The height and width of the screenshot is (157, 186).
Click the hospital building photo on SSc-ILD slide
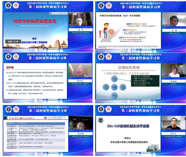pyautogui.click(x=153, y=148)
